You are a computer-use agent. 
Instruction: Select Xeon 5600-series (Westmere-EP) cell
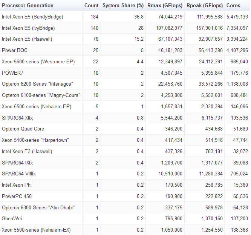pos(38,62)
